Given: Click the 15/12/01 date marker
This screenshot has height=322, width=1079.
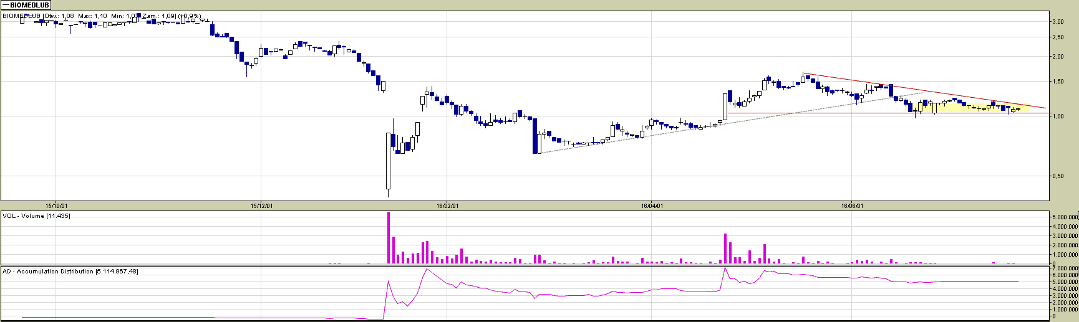Looking at the screenshot, I should click(x=261, y=206).
